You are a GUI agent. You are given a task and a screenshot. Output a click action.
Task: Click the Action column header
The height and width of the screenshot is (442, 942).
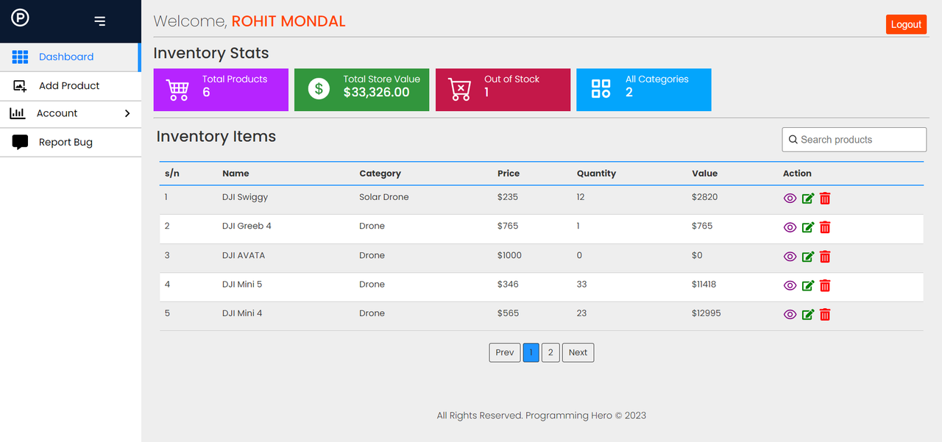[x=797, y=174]
